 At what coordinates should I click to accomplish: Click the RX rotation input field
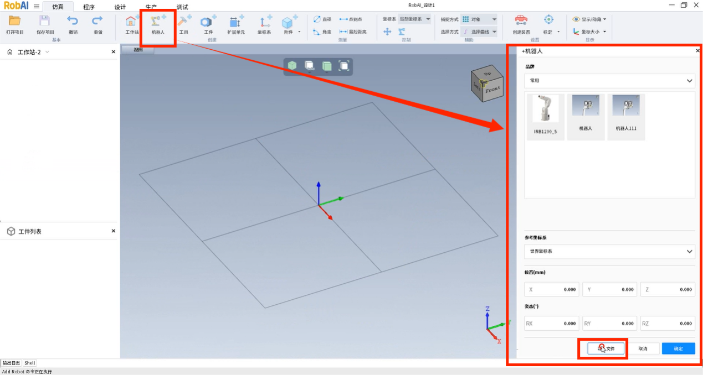[552, 324]
